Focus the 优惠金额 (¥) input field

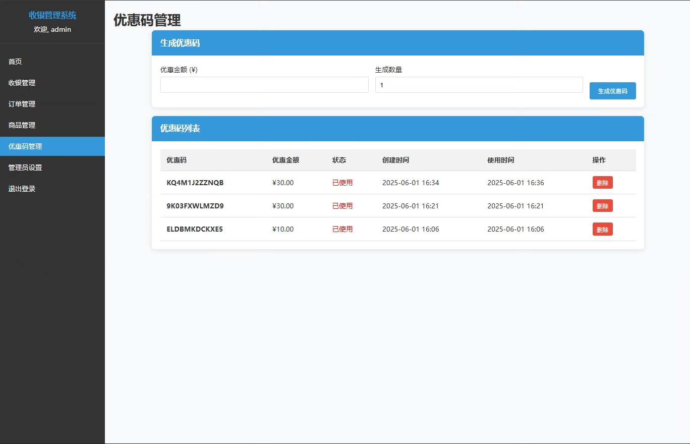pyautogui.click(x=264, y=85)
